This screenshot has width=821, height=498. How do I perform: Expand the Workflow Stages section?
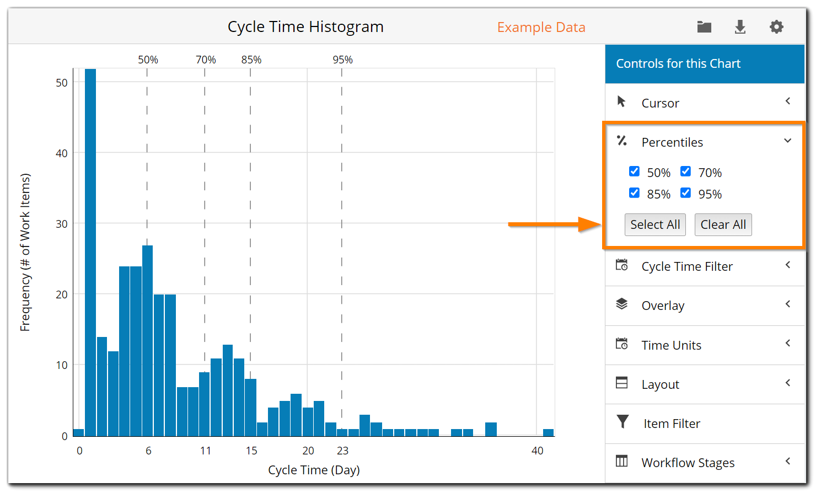[x=787, y=462]
